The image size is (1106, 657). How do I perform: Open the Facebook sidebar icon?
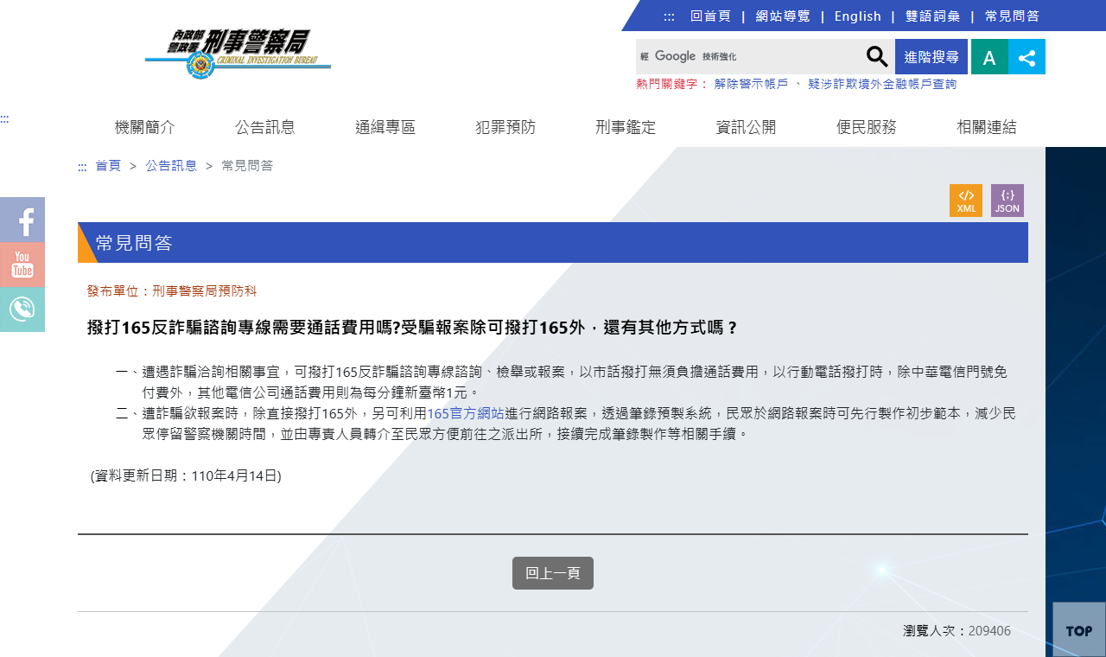click(x=22, y=220)
